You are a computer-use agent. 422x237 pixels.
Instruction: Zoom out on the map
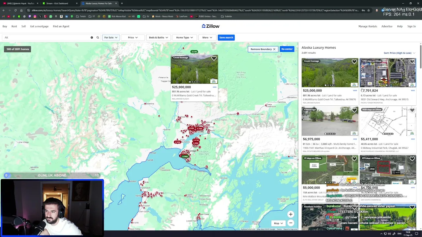click(x=290, y=223)
